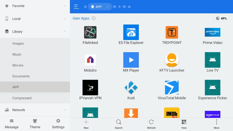Open the Filelinked app icon
233x131 pixels.
point(90,32)
